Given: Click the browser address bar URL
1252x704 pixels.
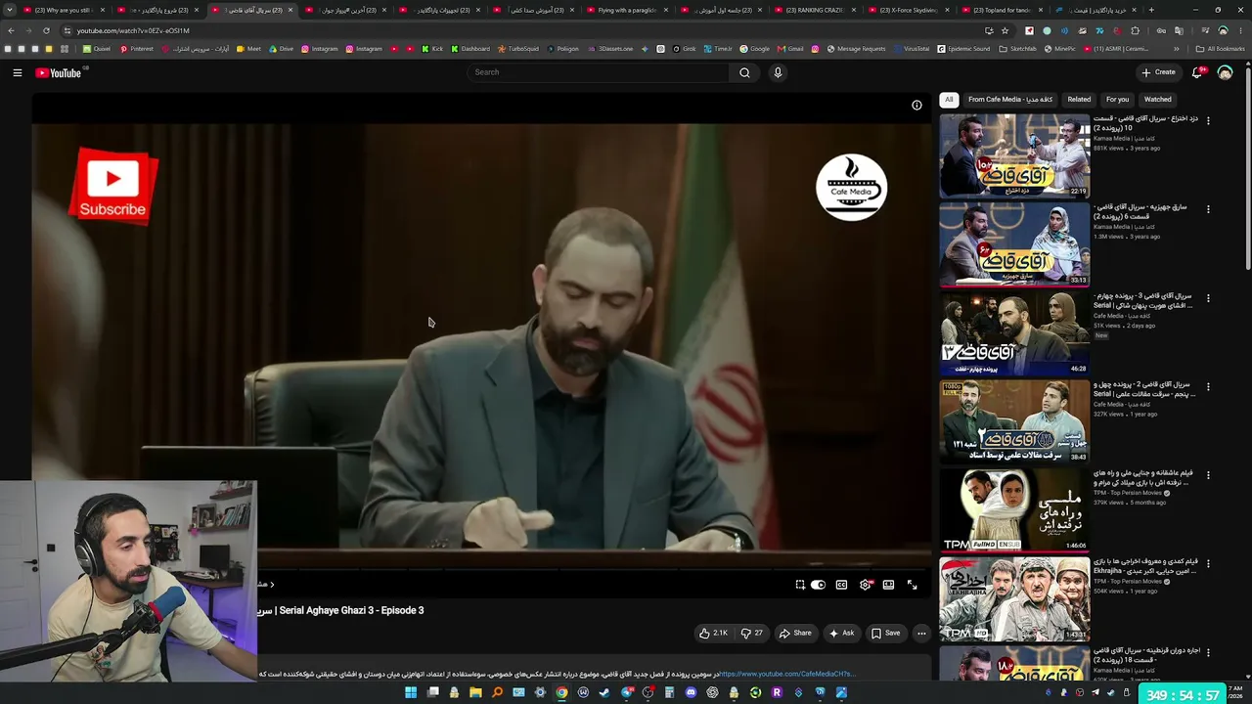Looking at the screenshot, I should (x=134, y=30).
